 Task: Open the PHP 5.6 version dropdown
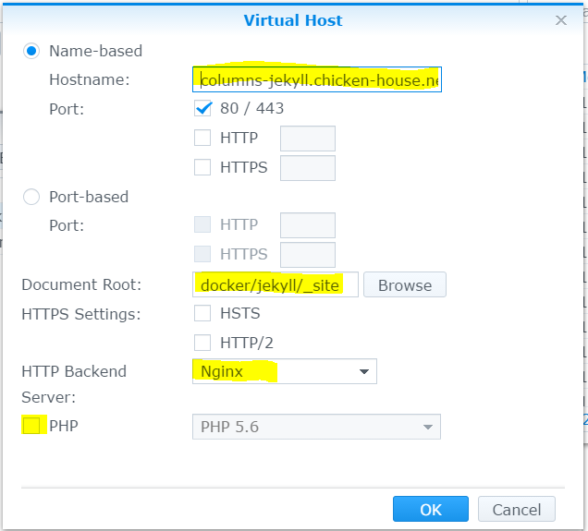316,427
